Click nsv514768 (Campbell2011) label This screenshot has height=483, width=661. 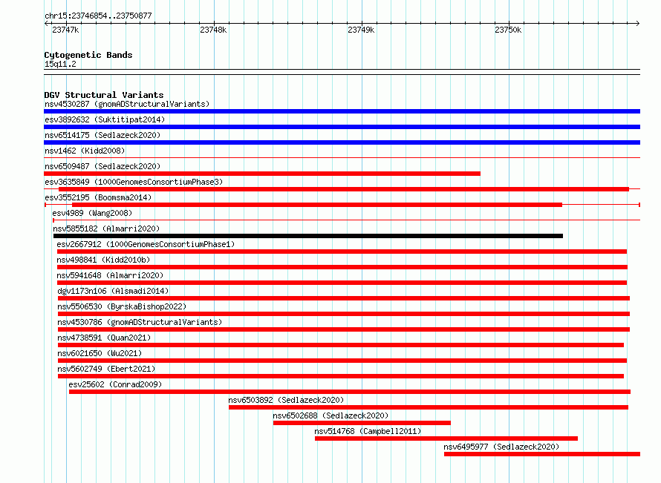(x=368, y=431)
